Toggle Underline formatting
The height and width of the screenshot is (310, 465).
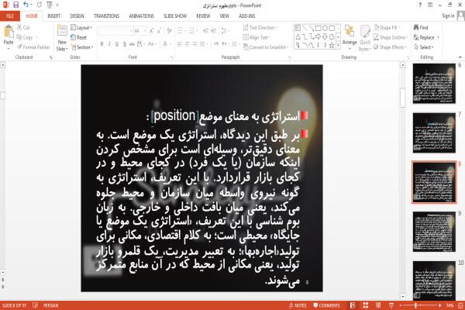pyautogui.click(x=117, y=44)
